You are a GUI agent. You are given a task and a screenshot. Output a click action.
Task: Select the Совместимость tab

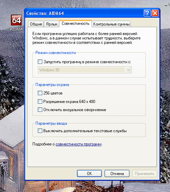click(x=76, y=23)
